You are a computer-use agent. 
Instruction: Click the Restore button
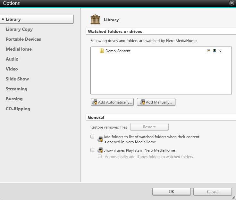tap(149, 127)
